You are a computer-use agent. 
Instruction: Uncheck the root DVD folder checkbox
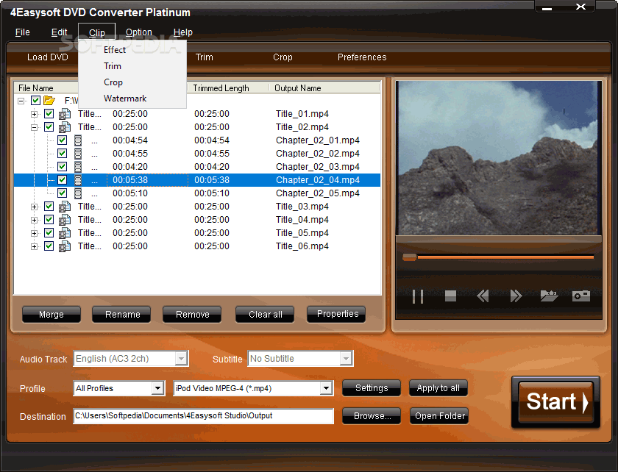35,101
